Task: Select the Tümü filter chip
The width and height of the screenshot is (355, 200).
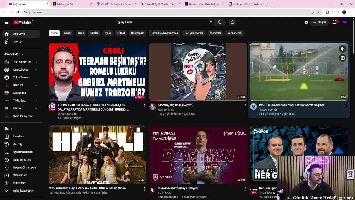Action: click(x=54, y=33)
